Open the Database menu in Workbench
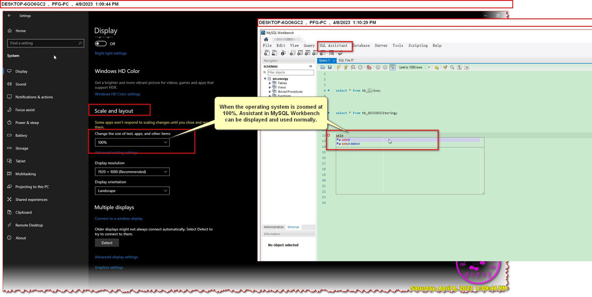This screenshot has height=297, width=592. click(361, 46)
